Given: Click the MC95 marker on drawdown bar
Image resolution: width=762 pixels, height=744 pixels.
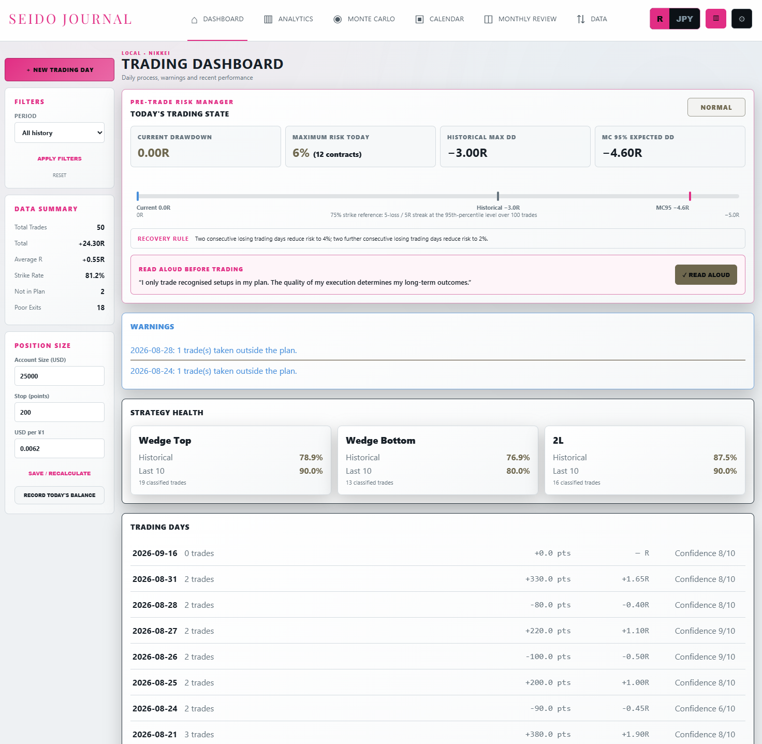Looking at the screenshot, I should tap(690, 196).
